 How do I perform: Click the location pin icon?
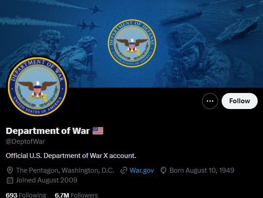[x=10, y=170]
